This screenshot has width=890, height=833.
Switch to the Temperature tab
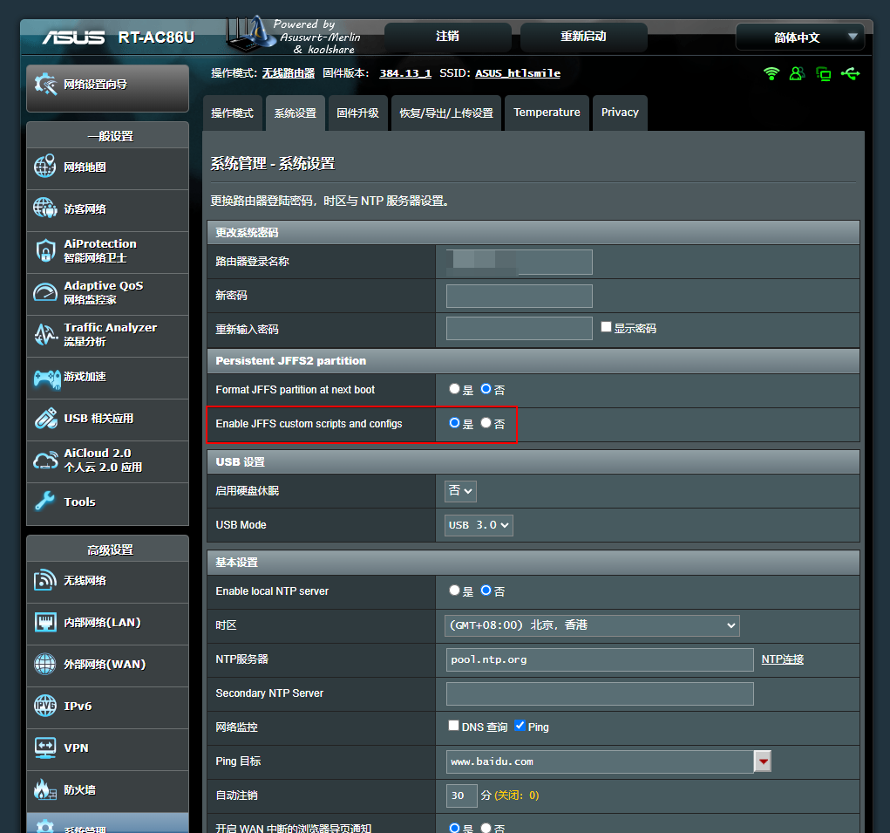[x=547, y=113]
